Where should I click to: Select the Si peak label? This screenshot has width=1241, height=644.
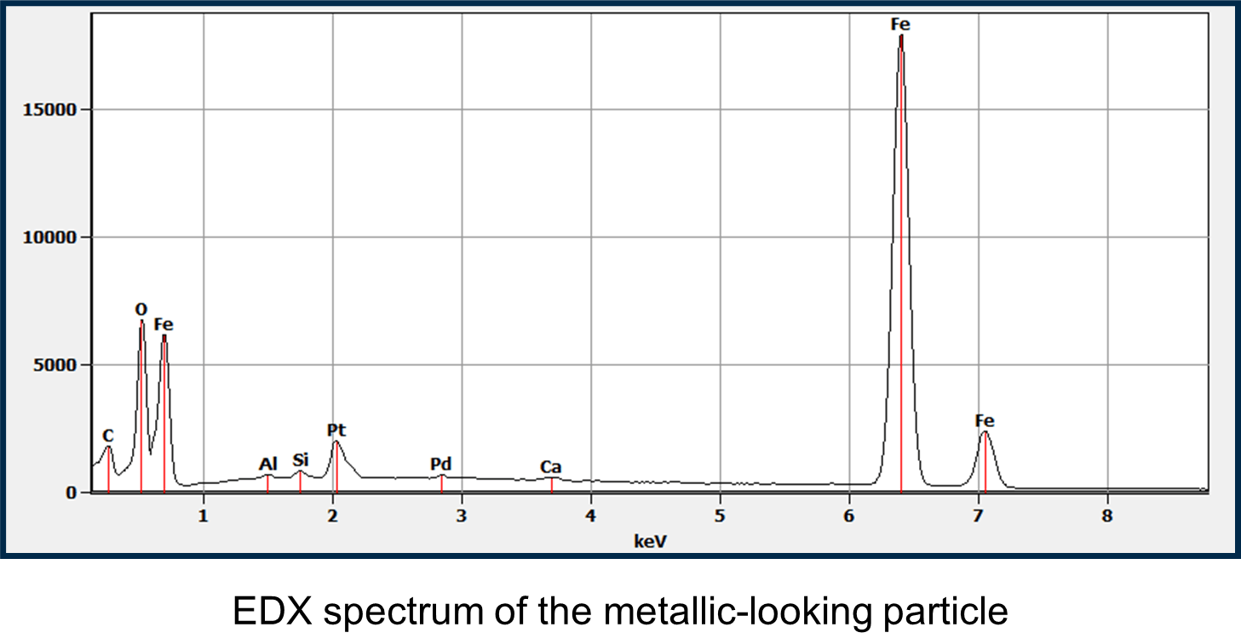click(x=300, y=459)
